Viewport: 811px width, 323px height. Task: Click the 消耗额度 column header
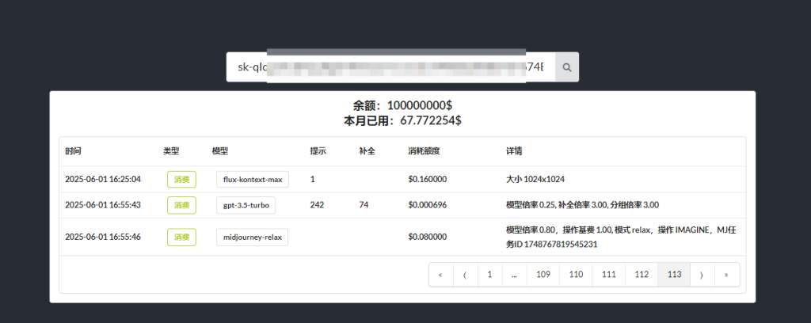424,150
